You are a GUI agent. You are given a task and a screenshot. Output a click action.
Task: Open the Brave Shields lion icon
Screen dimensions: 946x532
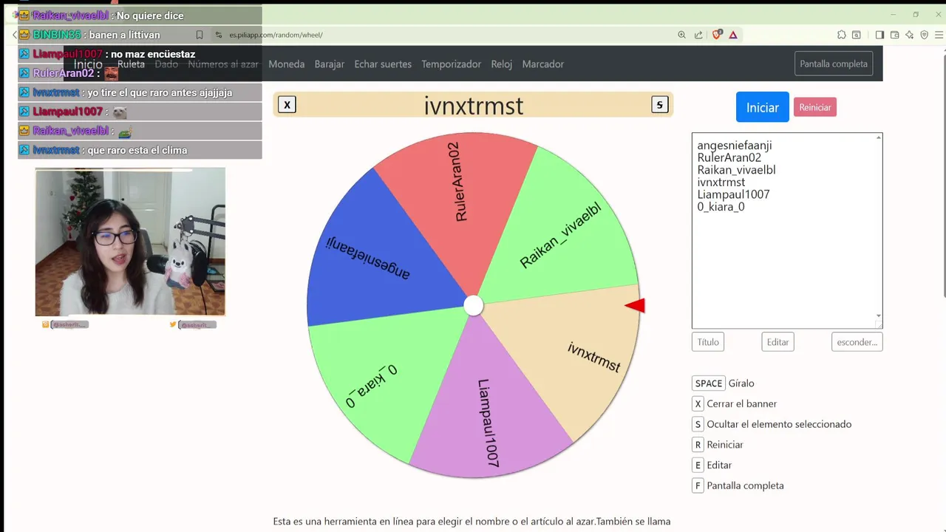click(716, 35)
